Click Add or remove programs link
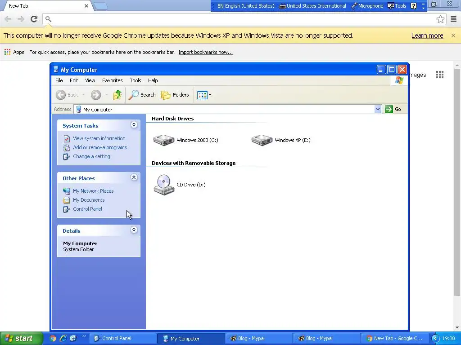This screenshot has width=461, height=345. coord(99,147)
